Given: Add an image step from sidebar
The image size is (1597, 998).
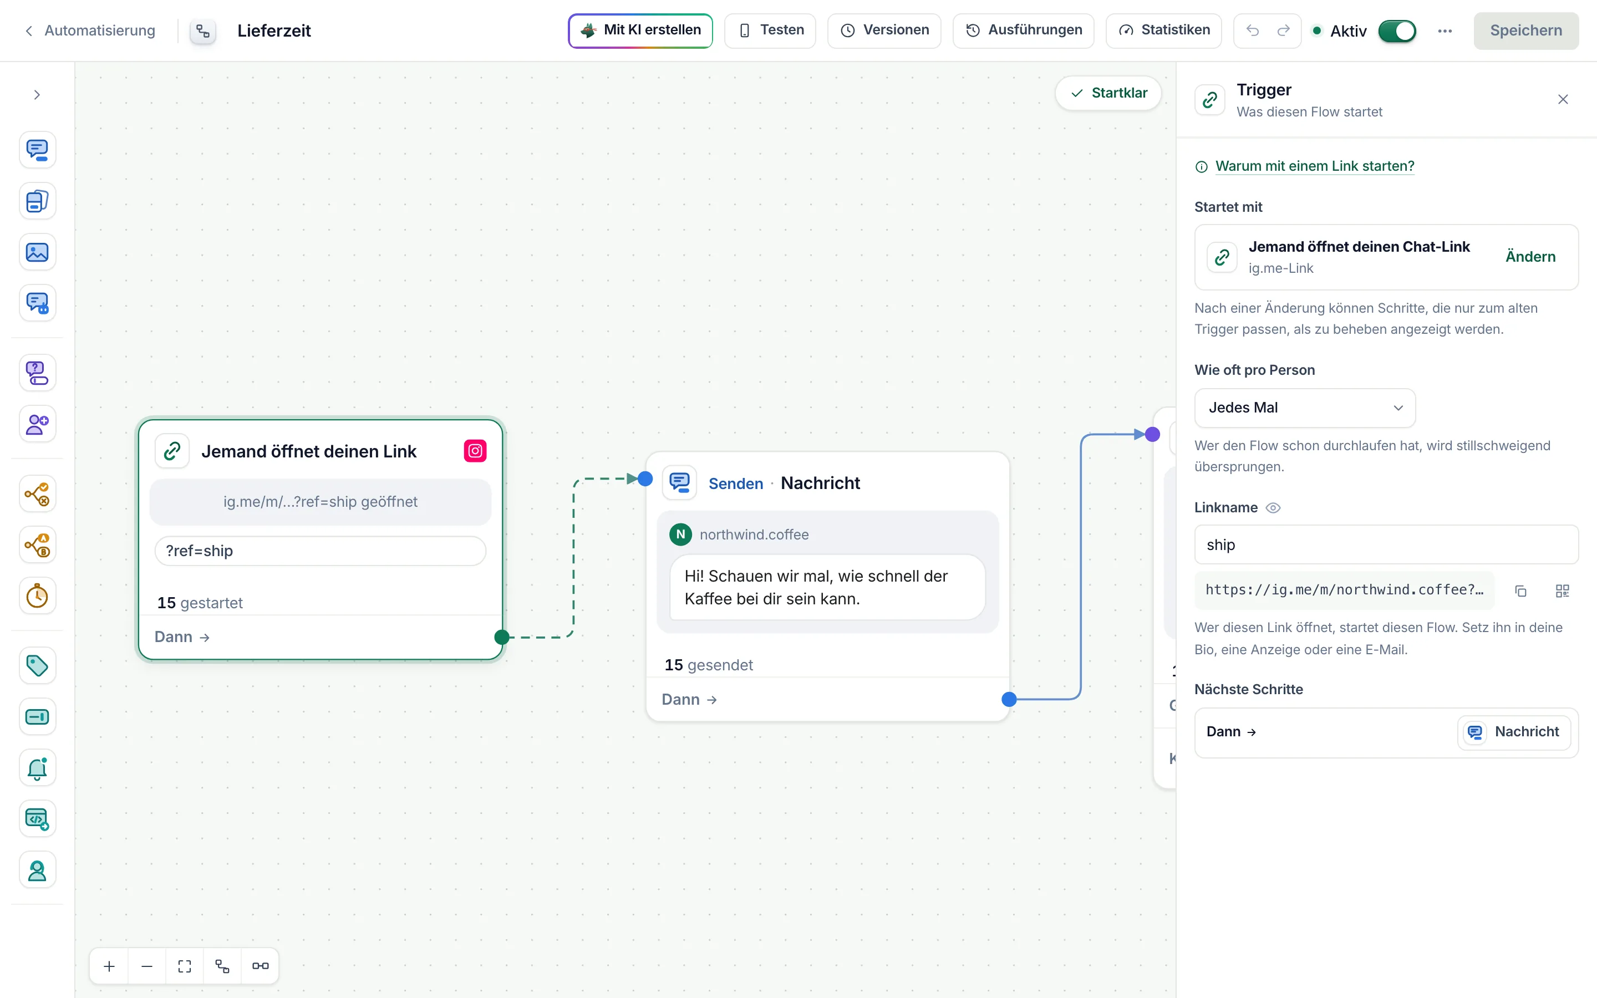Looking at the screenshot, I should tap(37, 252).
